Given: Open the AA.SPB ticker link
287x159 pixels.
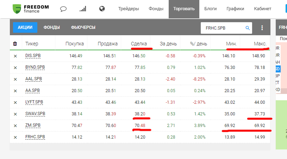Looking at the screenshot, I should (32, 90).
